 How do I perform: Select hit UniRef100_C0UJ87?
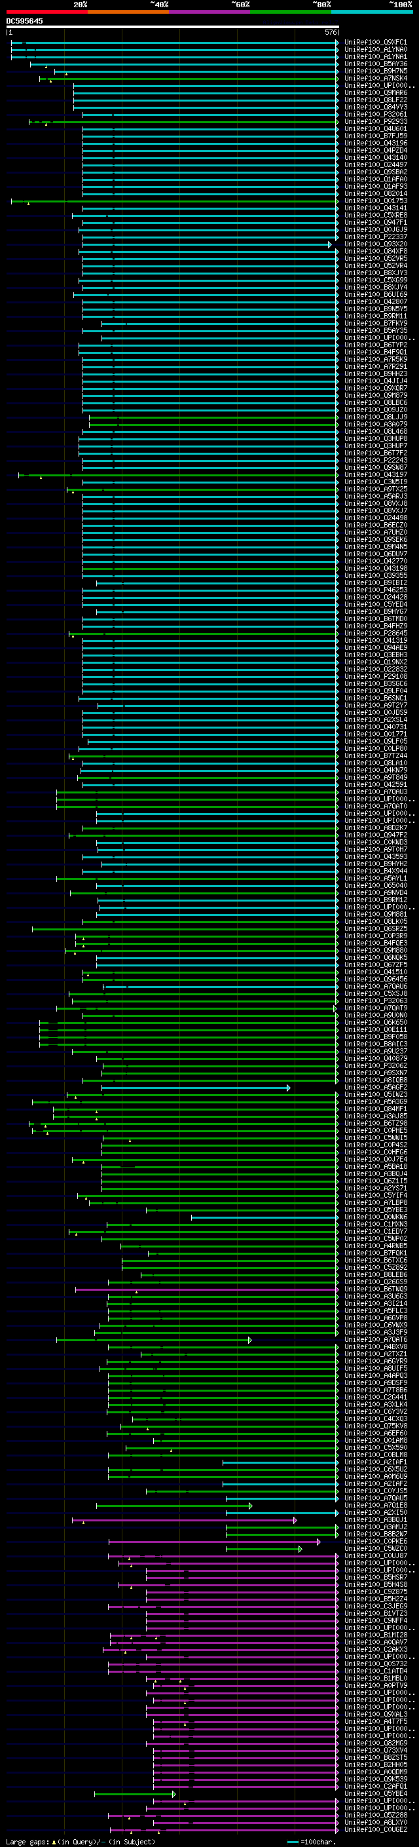click(376, 1556)
